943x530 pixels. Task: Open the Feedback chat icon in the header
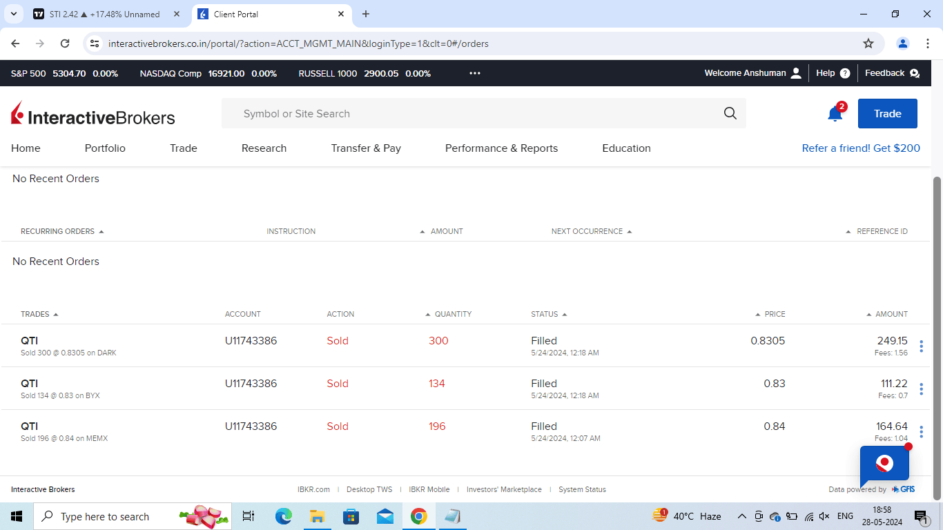pyautogui.click(x=915, y=73)
